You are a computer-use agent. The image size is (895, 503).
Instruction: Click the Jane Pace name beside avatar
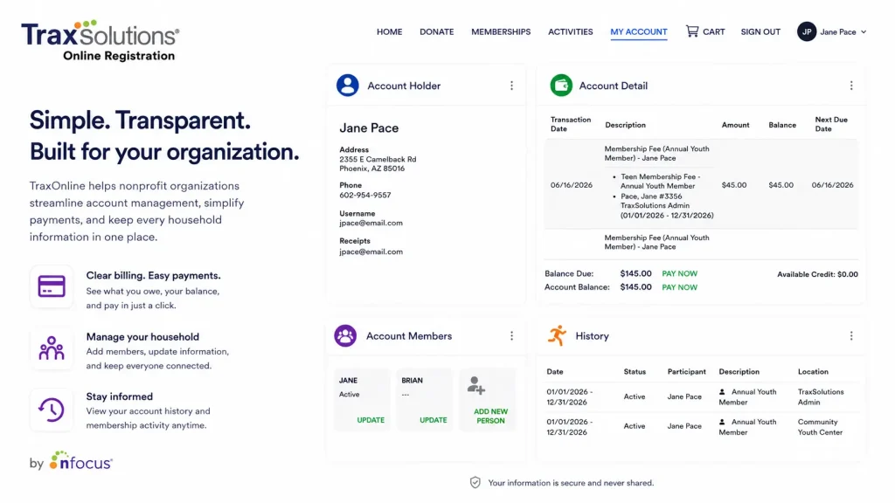(837, 32)
